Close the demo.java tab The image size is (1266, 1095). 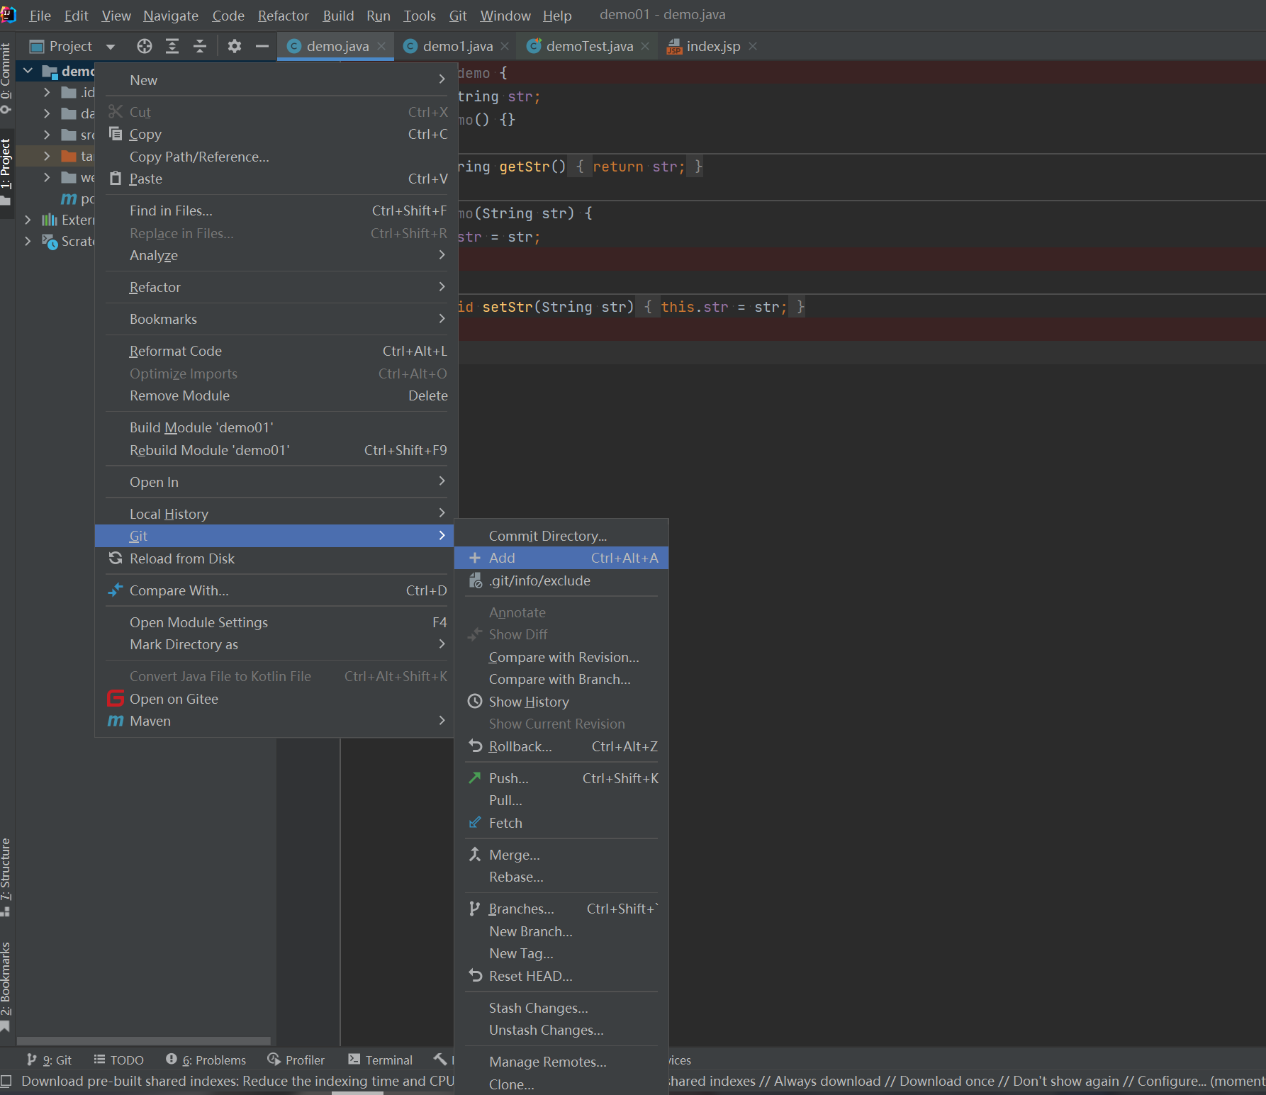tap(381, 46)
